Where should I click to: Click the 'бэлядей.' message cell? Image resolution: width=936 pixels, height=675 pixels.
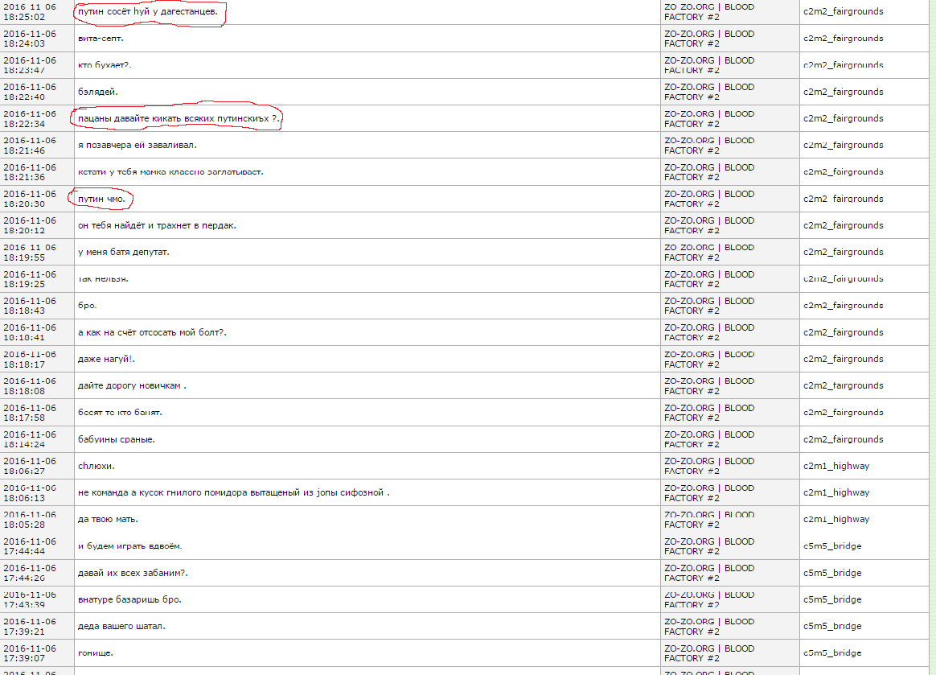97,92
